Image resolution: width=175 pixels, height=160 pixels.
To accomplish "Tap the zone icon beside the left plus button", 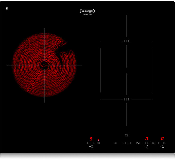I will click(x=98, y=143).
